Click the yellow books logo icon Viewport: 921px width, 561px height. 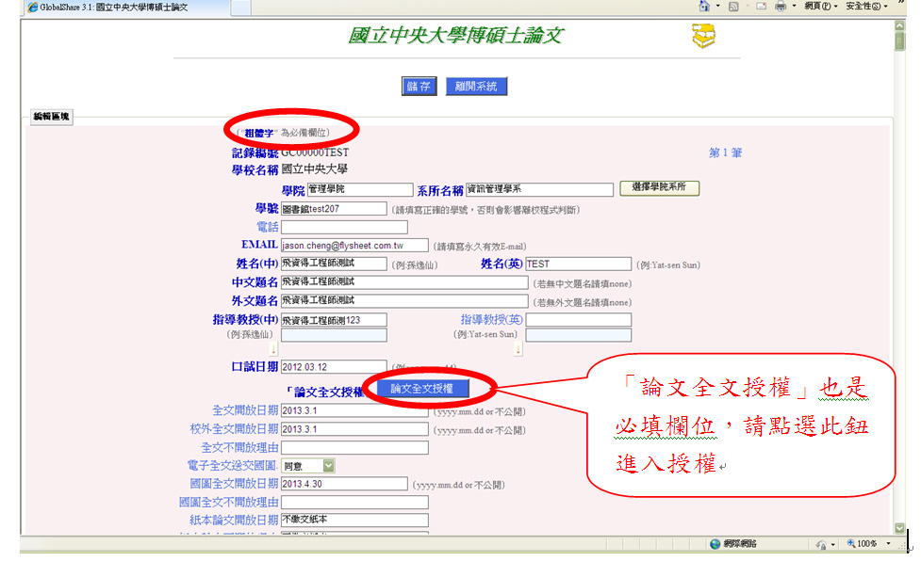coord(703,37)
